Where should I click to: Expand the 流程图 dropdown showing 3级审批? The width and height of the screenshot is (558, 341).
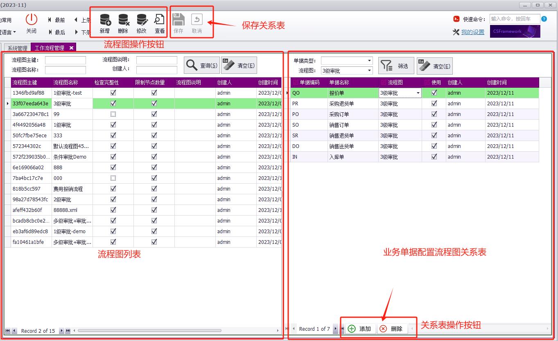pos(369,70)
